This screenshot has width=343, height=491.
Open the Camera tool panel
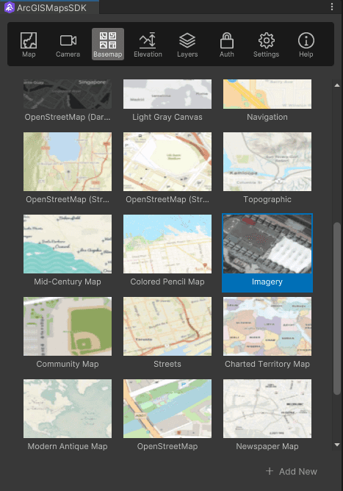click(x=68, y=44)
